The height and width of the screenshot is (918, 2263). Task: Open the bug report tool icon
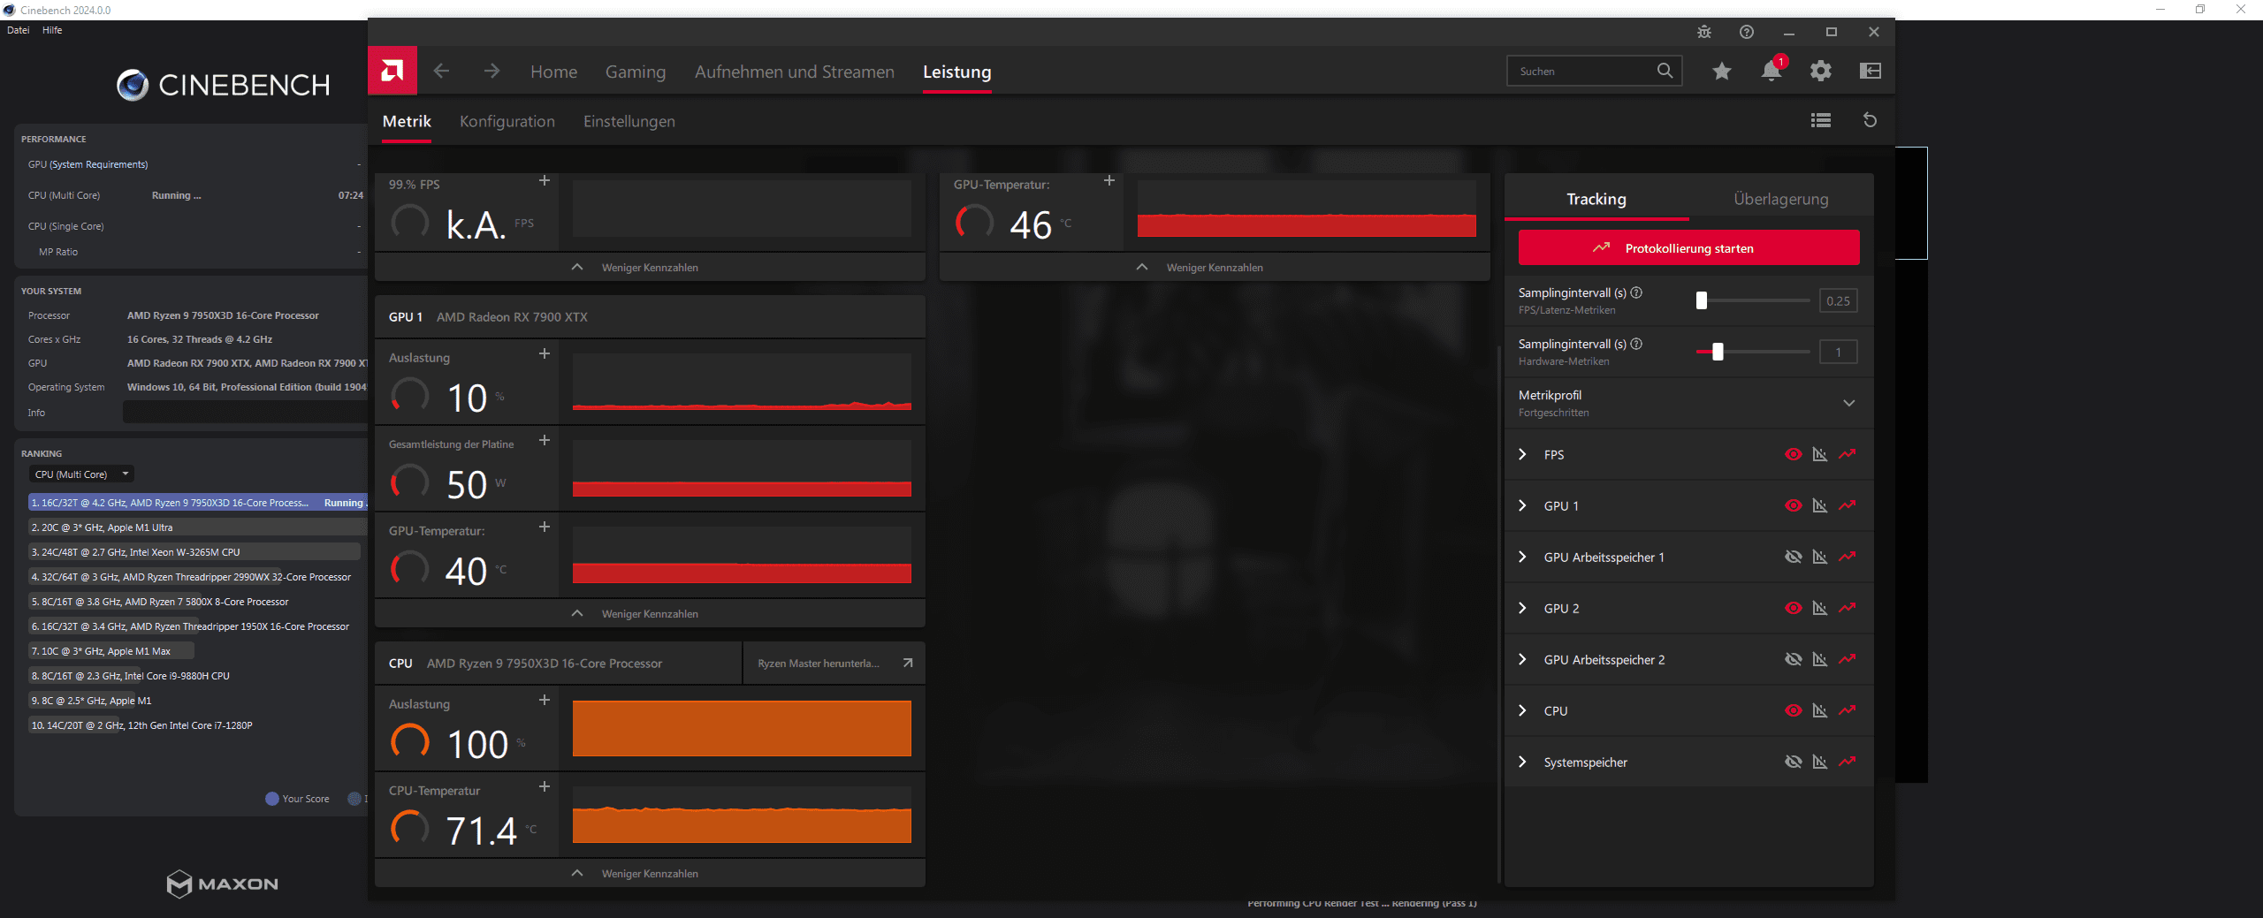(1704, 32)
